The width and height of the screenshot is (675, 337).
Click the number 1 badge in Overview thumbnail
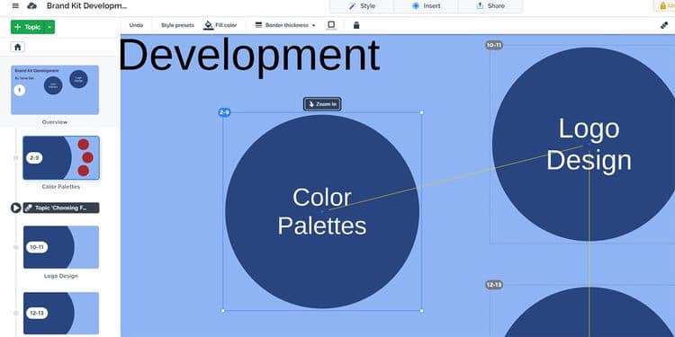[x=20, y=90]
